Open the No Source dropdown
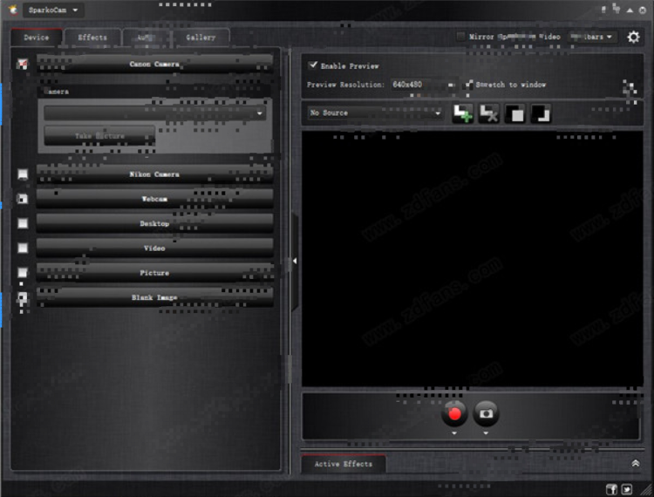Screen dimensions: 654x497 coord(375,113)
